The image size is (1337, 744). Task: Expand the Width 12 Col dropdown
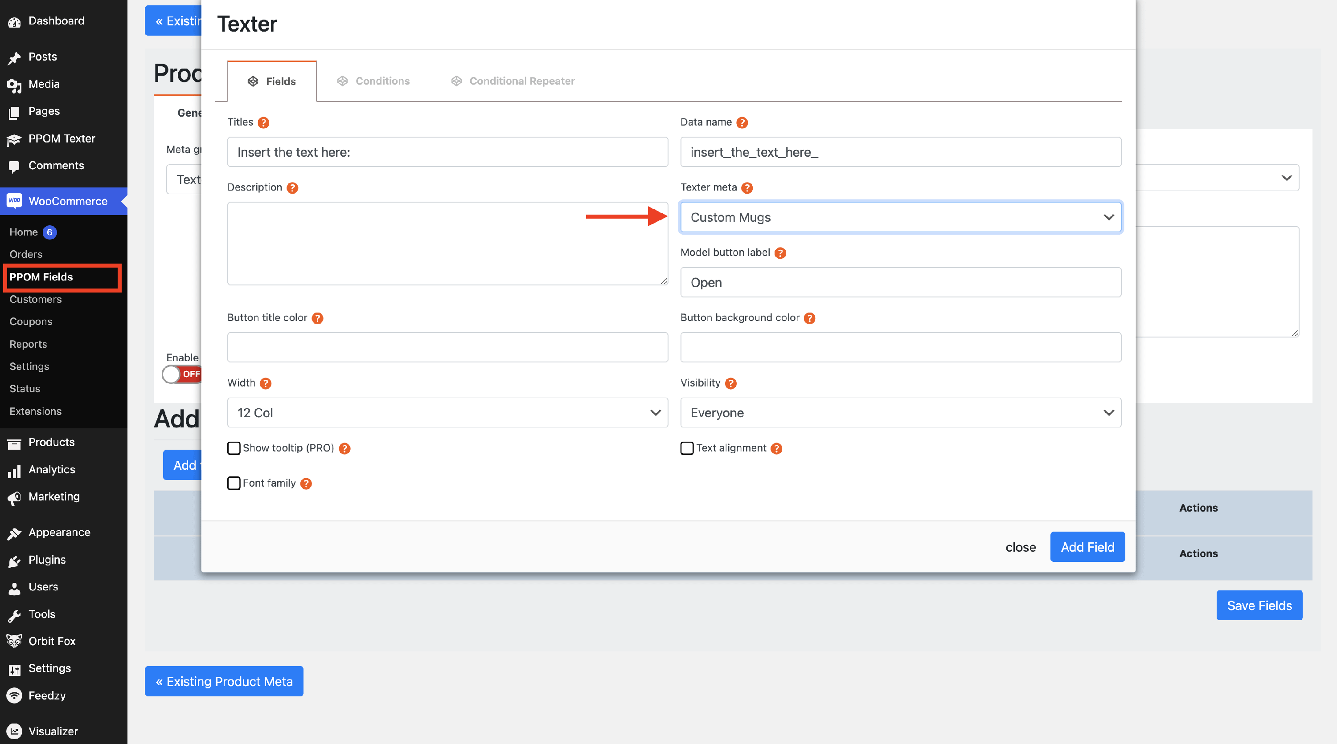[x=447, y=413]
